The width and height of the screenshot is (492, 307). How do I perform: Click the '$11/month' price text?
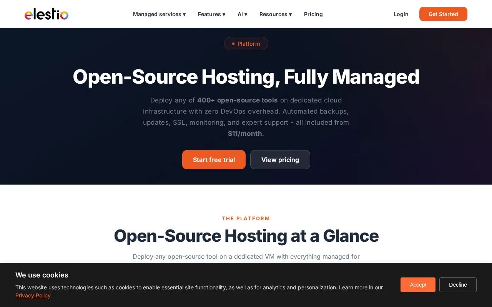point(245,134)
